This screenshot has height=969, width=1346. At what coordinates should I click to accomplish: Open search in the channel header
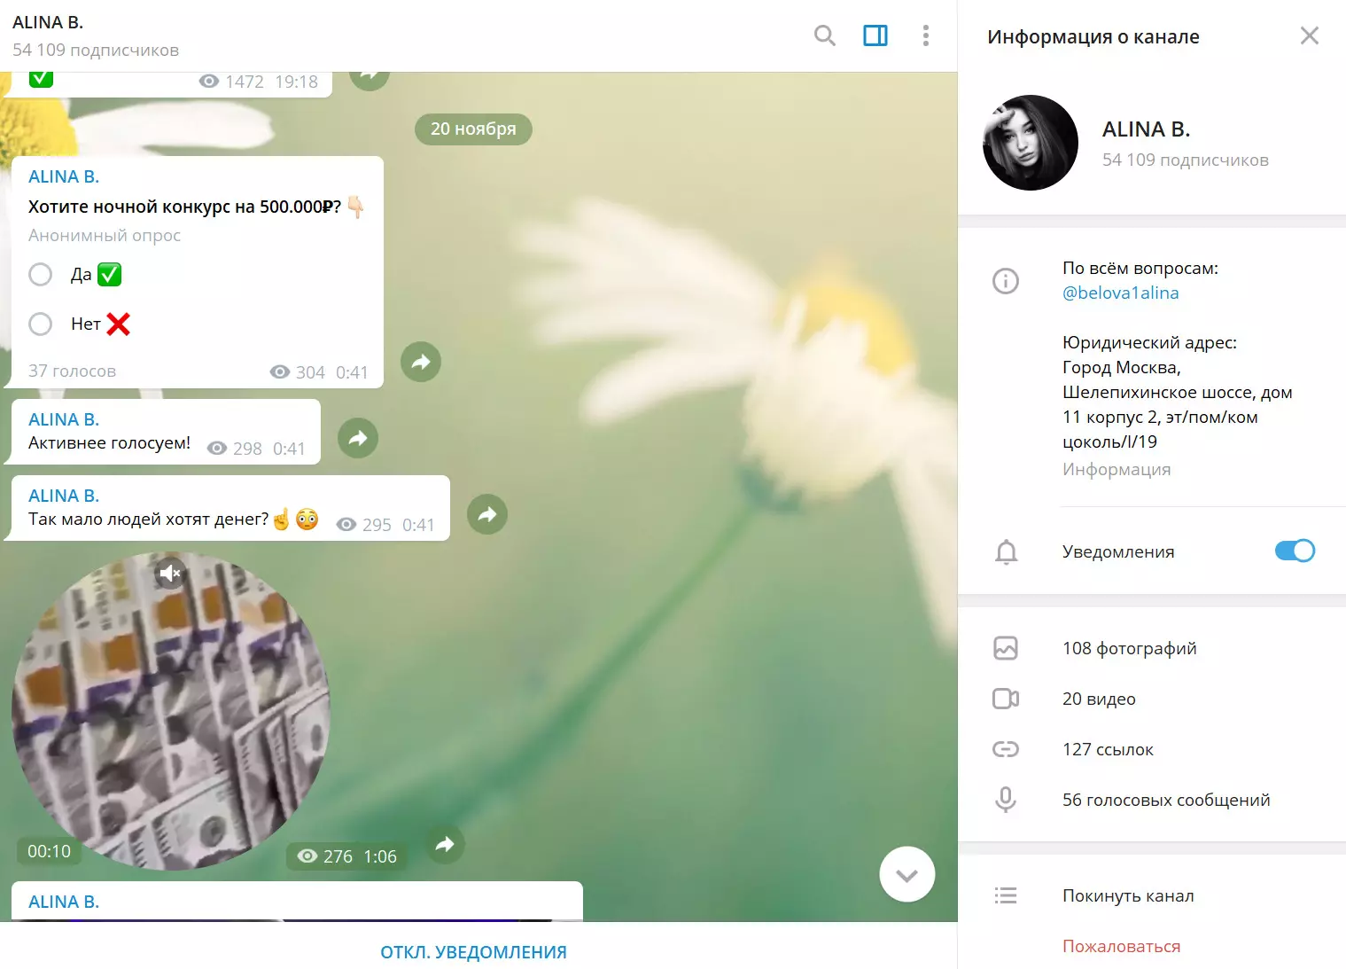[824, 35]
